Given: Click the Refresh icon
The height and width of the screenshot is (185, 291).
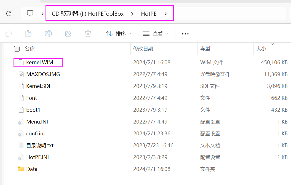Looking at the screenshot, I should (9, 14).
